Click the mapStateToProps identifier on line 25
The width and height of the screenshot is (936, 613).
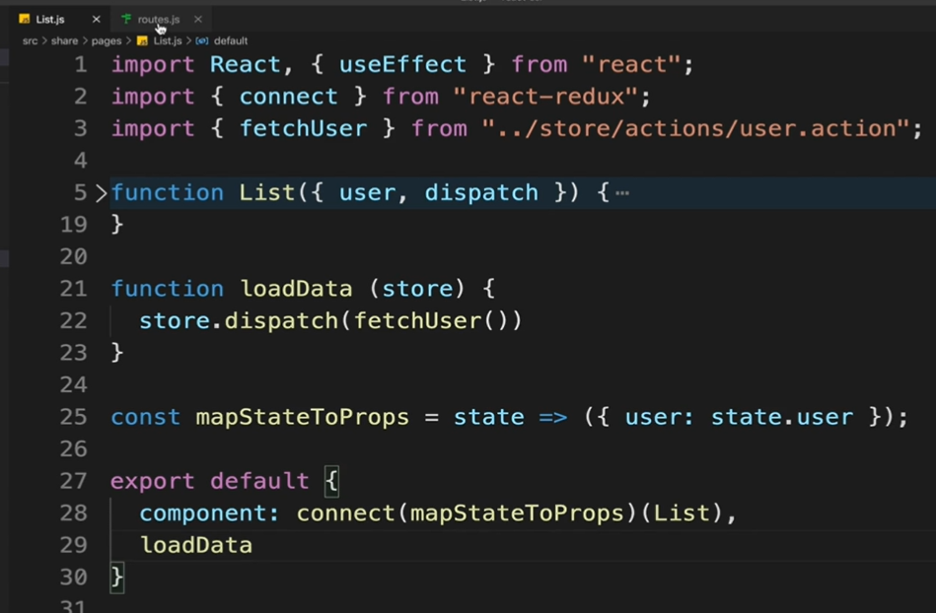(302, 417)
